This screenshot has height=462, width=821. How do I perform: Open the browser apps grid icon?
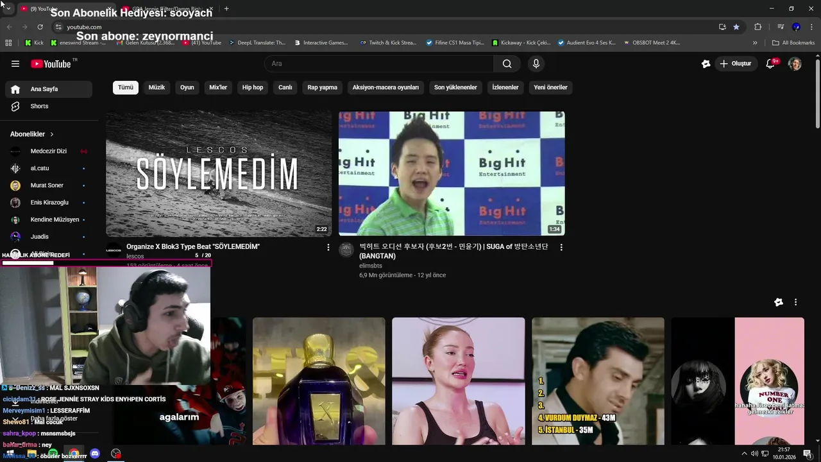pyautogui.click(x=8, y=43)
